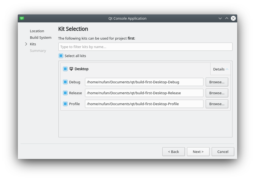The width and height of the screenshot is (255, 180).
Task: Uncheck the Release build configuration
Action: 65,93
